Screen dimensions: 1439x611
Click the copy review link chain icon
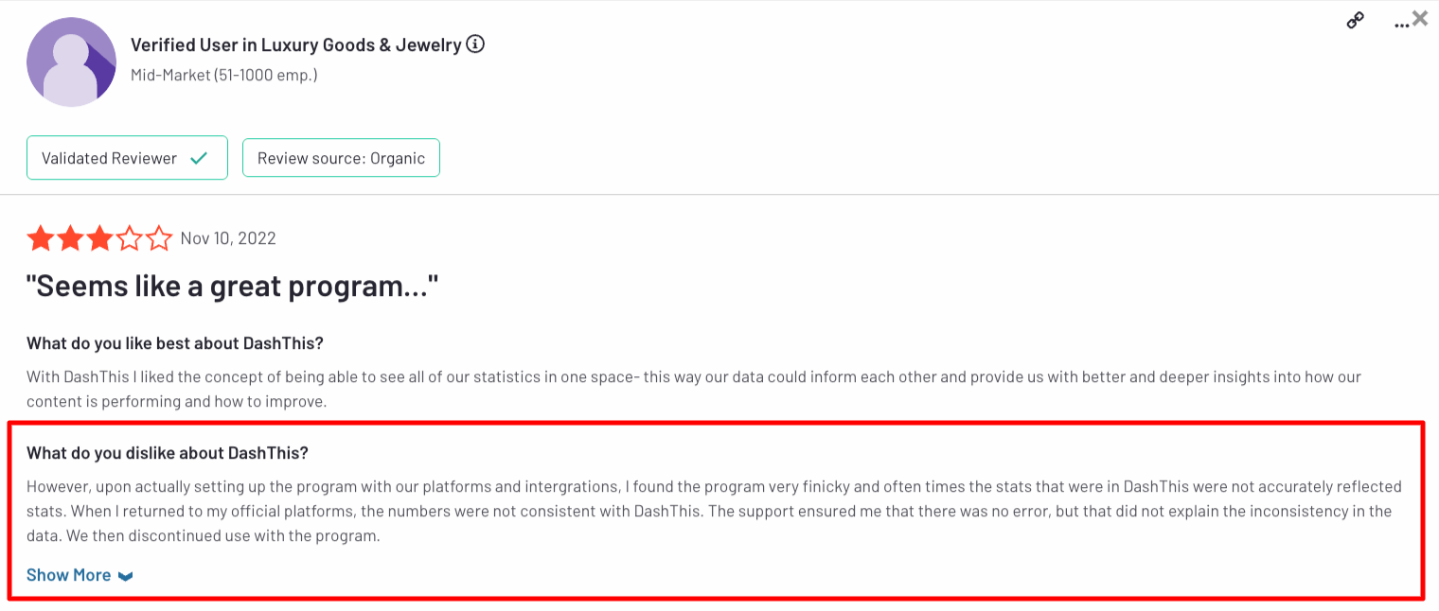tap(1356, 22)
